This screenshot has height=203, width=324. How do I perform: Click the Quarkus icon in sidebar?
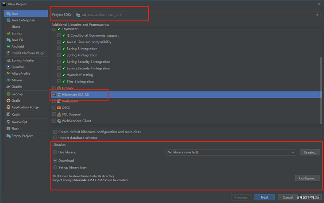click(x=8, y=67)
